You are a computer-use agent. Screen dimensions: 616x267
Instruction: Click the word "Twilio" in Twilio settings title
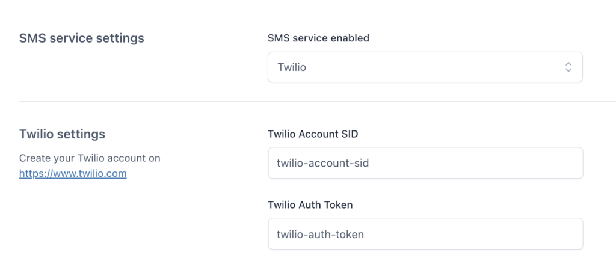pos(36,133)
